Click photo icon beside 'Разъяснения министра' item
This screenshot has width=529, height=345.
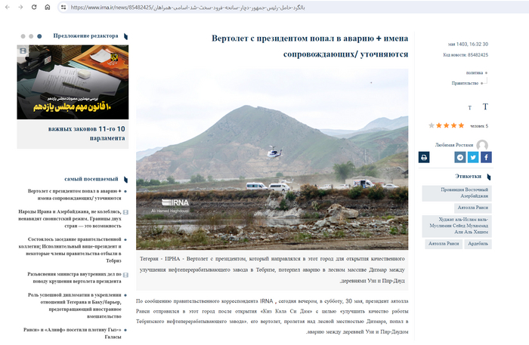pyautogui.click(x=125, y=275)
